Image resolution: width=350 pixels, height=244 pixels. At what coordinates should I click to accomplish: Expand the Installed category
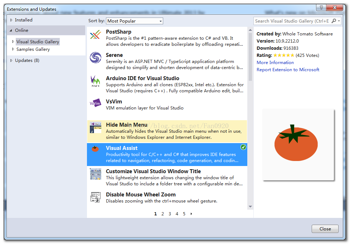(11, 20)
